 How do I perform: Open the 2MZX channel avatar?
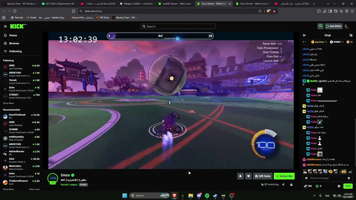pos(53,178)
